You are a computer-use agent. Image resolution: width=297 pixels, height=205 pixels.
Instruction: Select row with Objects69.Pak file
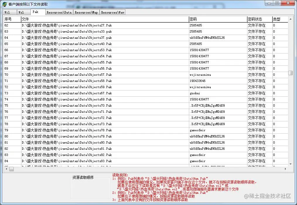146,99
